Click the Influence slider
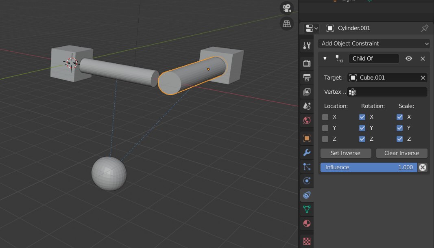 tap(369, 167)
